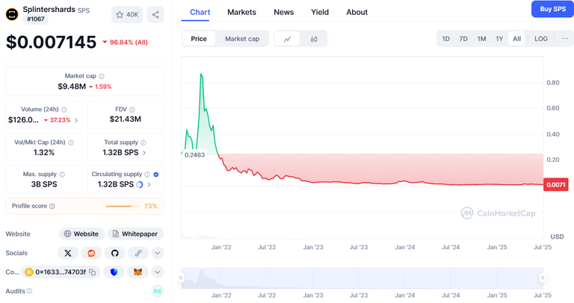
Task: Click FDV info icon
Action: click(x=132, y=110)
